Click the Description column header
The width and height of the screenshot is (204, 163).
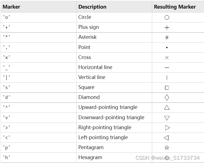click(92, 7)
